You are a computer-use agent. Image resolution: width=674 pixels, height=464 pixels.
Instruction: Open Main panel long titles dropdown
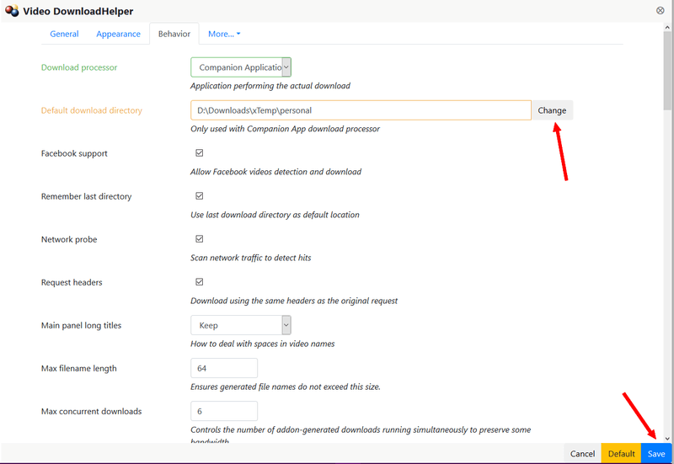coord(241,325)
